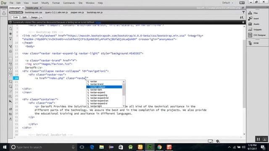
Task: Click Dreamweaver icon in the taskbar
Action: (x=150, y=147)
